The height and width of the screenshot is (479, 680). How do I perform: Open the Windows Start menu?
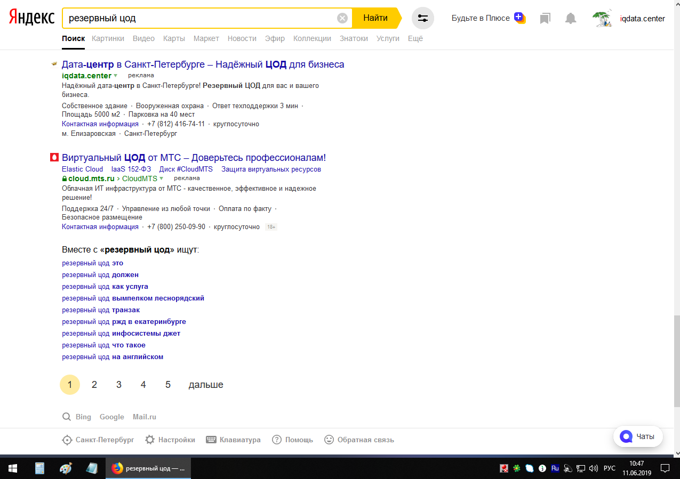pos(13,468)
